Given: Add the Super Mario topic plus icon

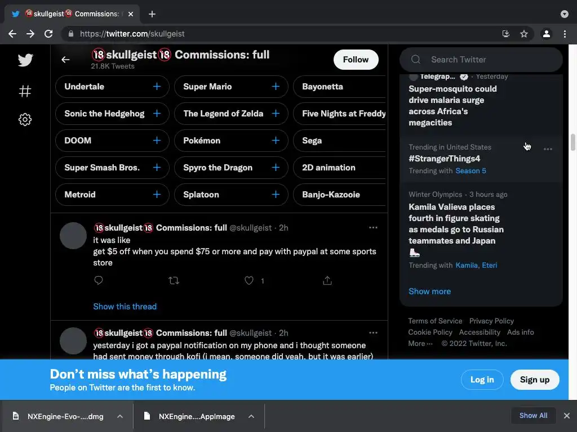Looking at the screenshot, I should point(276,86).
